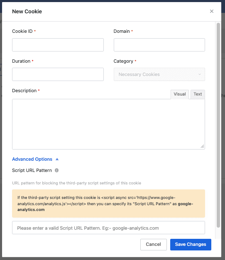Viewport: 225px width, 260px height.
Task: Collapse the Advanced Options triangle arrow
Action: (x=57, y=159)
